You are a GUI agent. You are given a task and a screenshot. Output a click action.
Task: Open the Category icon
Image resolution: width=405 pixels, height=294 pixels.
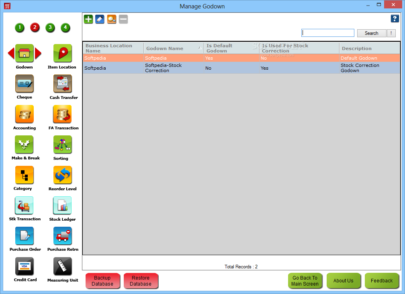[24, 175]
